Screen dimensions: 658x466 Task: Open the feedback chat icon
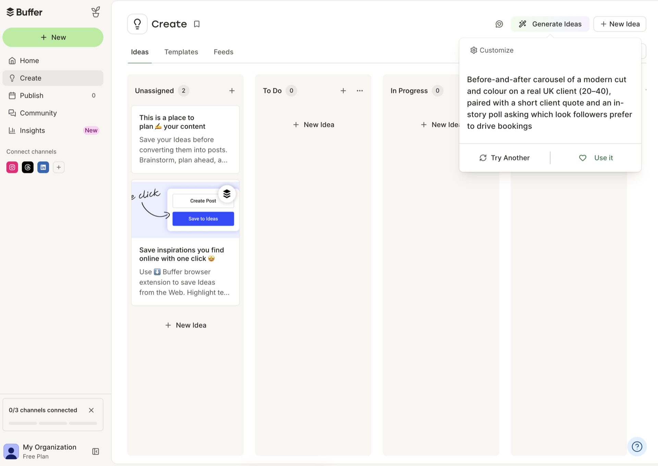(499, 24)
